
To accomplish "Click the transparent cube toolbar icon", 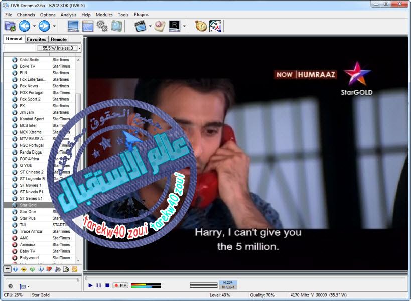I will 116,26.
